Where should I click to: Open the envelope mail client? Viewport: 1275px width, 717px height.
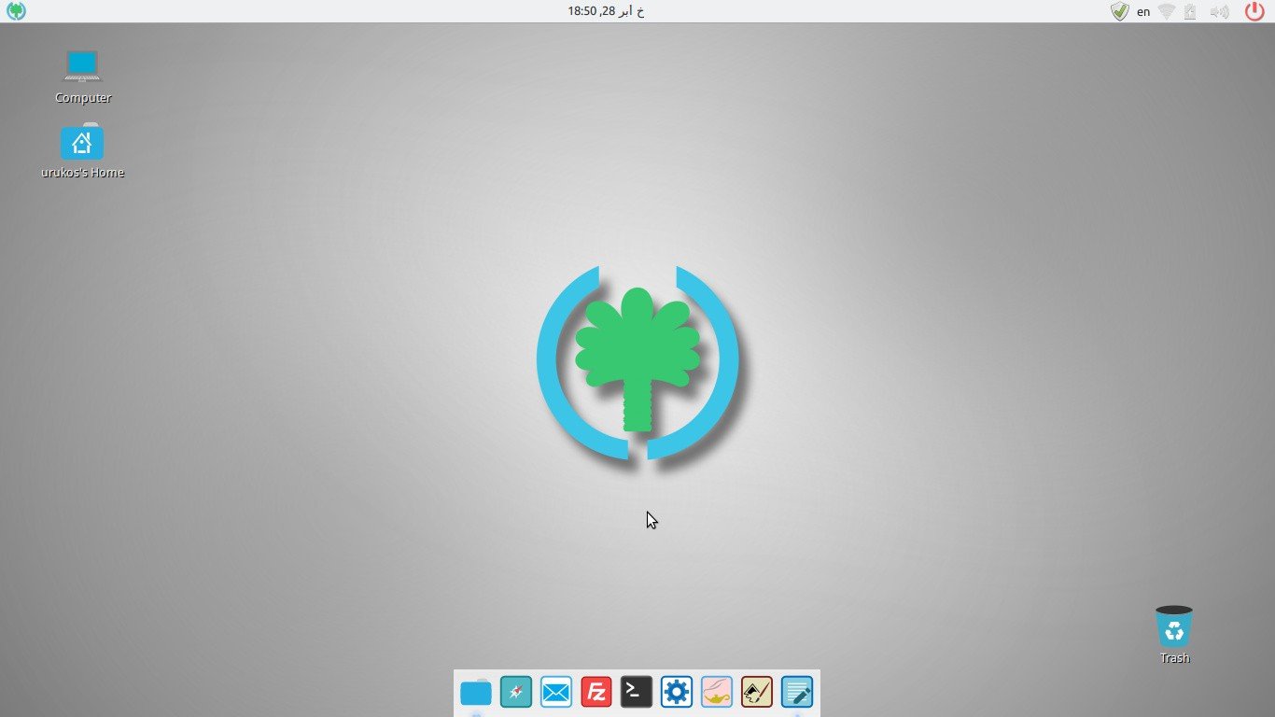click(556, 692)
